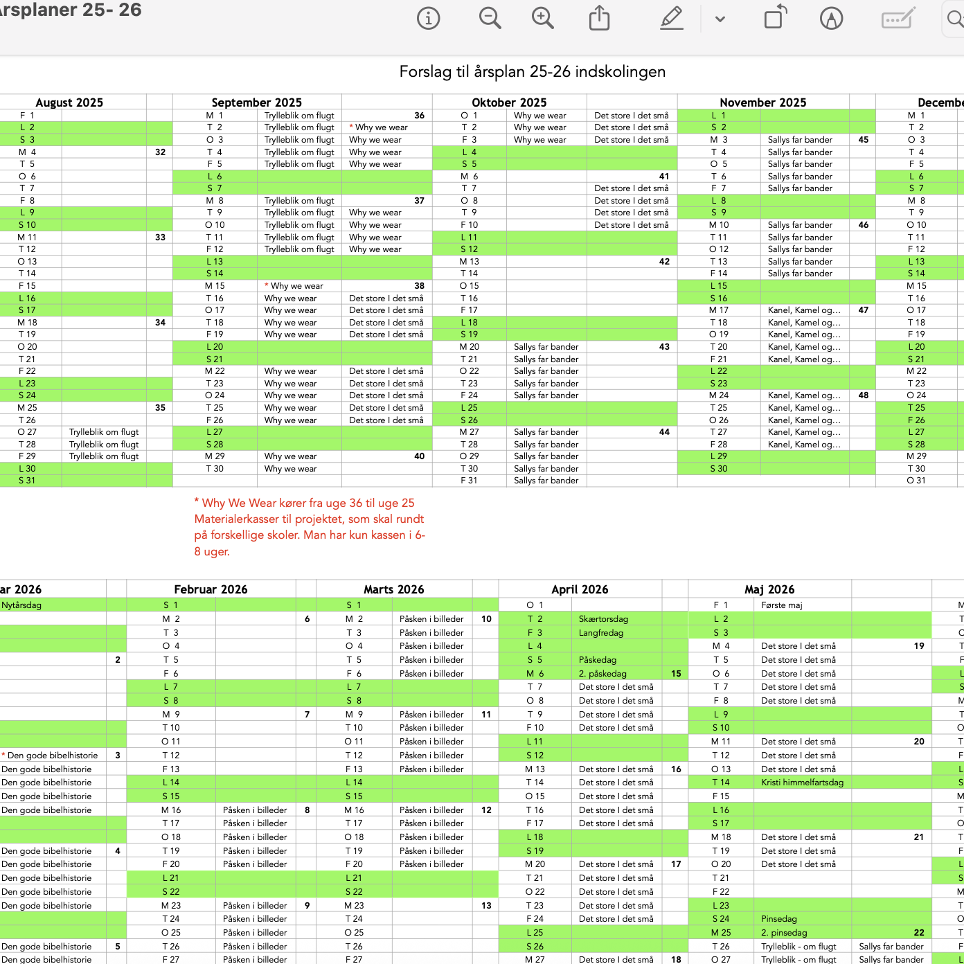Screen dimensions: 964x964
Task: Select 'Sallys far bander' on Maj T 26
Action: point(891,947)
